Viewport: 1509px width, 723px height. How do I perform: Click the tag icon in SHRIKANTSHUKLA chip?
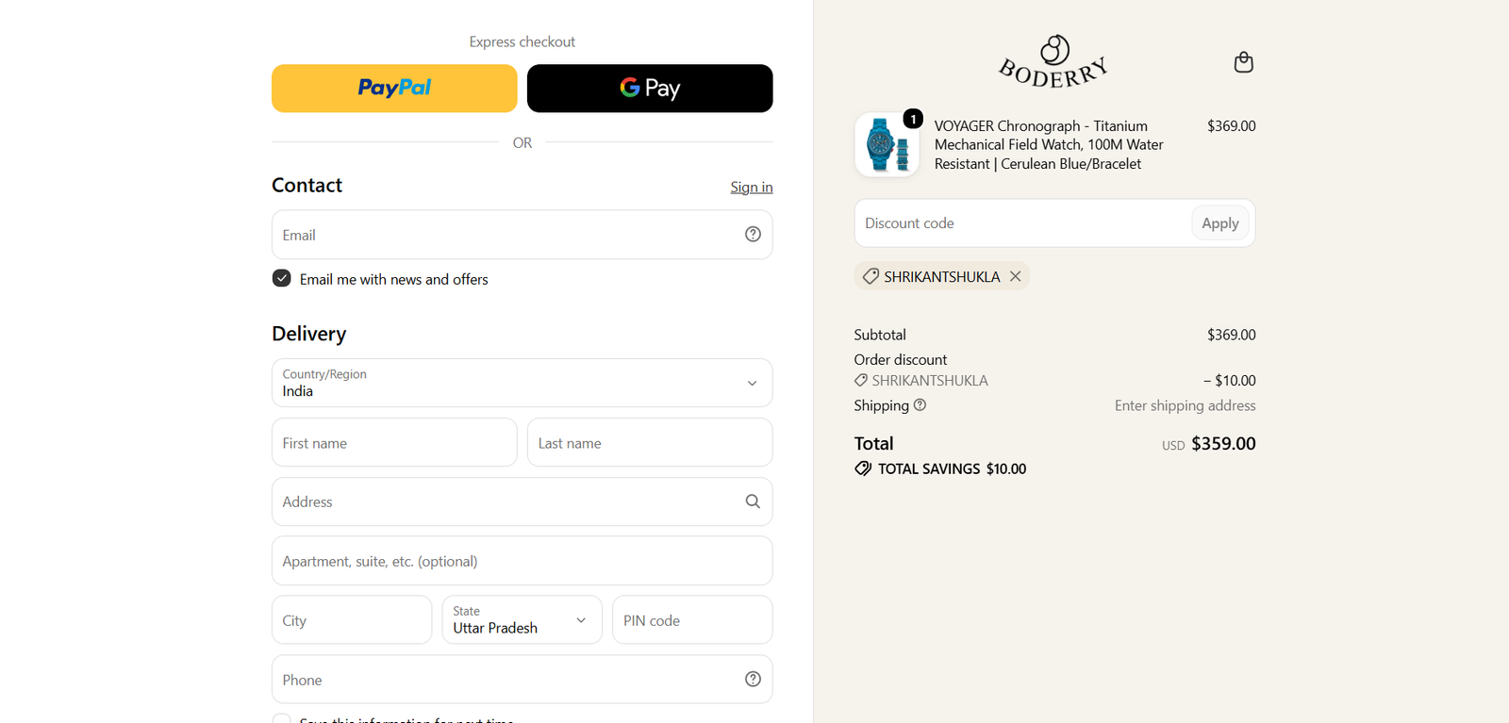[871, 276]
